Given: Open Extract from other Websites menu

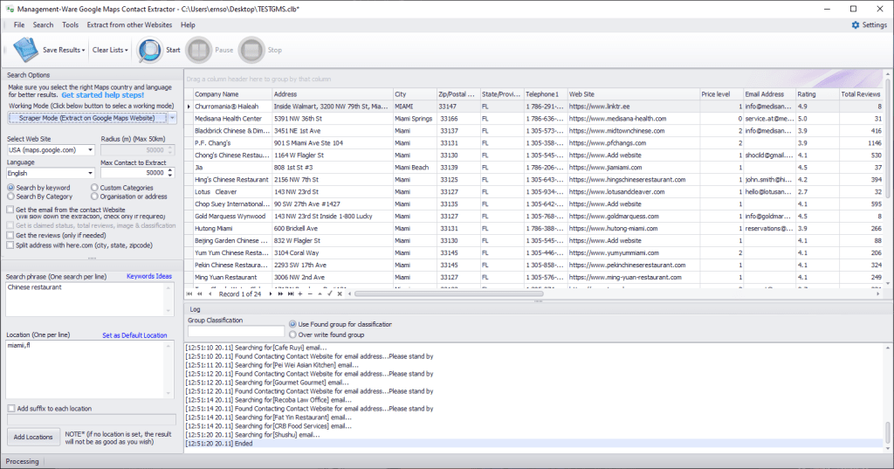Looking at the screenshot, I should (x=129, y=25).
